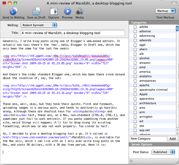Image resolution: width=179 pixels, height=165 pixels.
Task: Select the apprentice category checkbox
Action: point(135,99)
